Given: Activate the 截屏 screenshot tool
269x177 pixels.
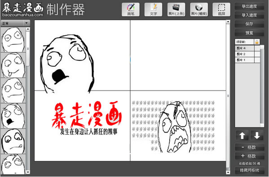Looking at the screenshot, I should [x=221, y=9].
